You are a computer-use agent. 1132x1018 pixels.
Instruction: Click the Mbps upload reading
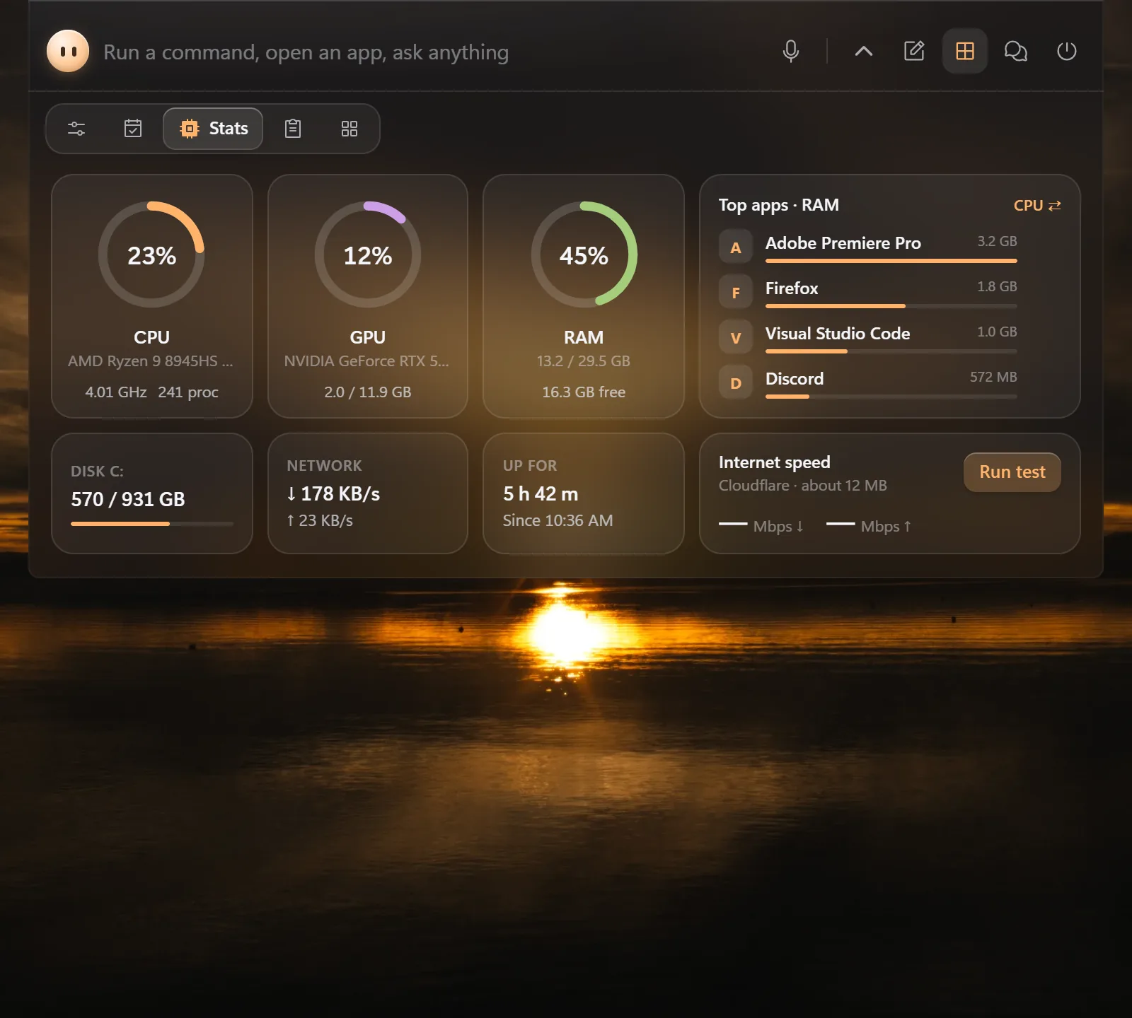click(869, 526)
